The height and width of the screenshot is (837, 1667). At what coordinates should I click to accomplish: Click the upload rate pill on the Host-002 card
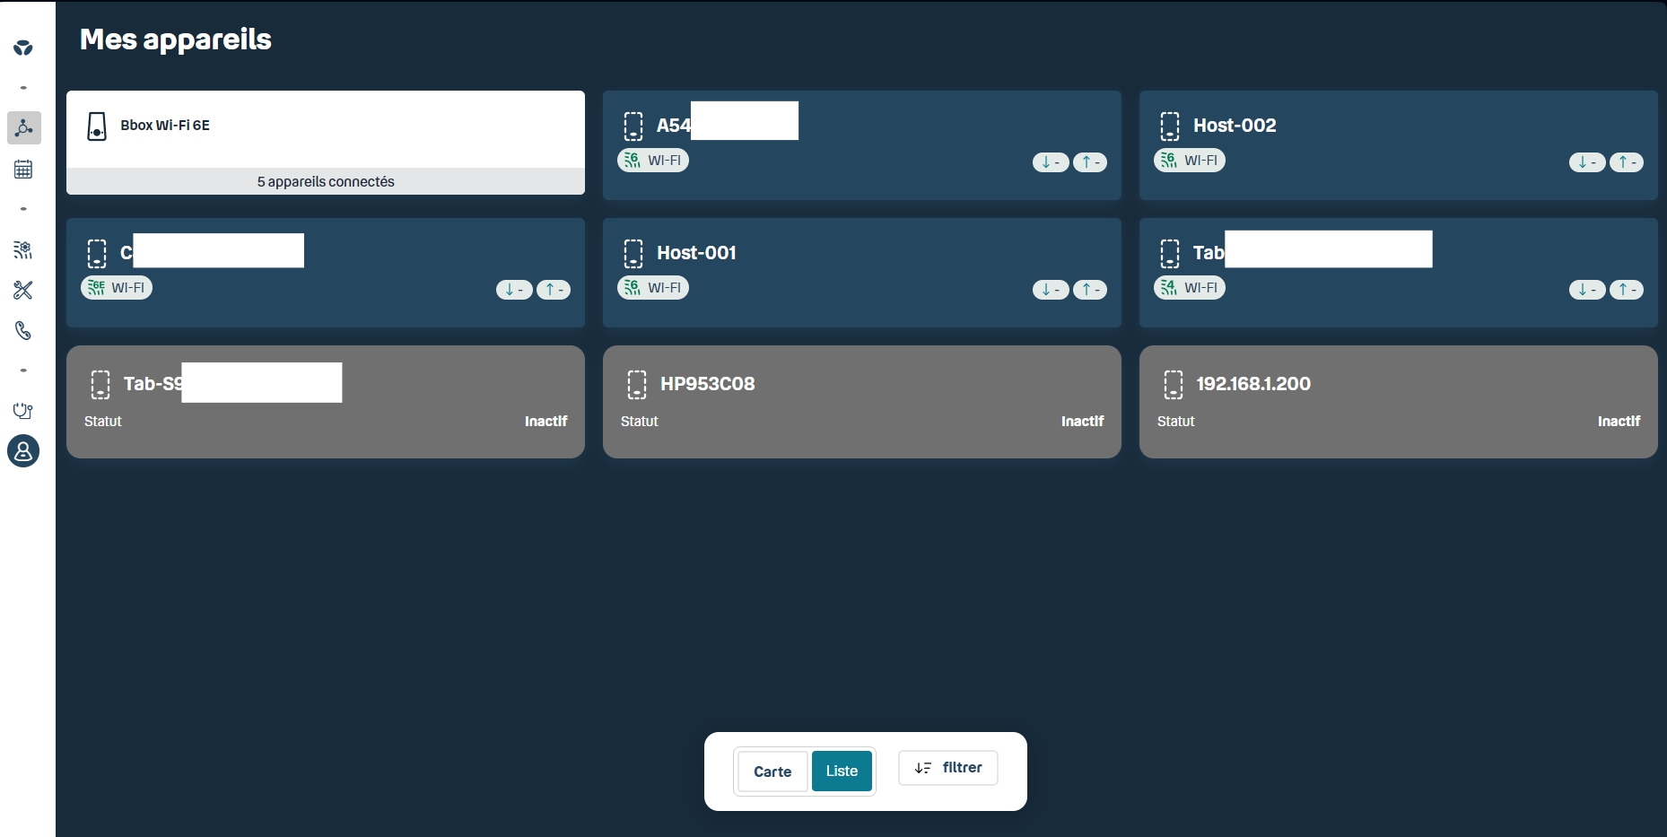point(1627,162)
